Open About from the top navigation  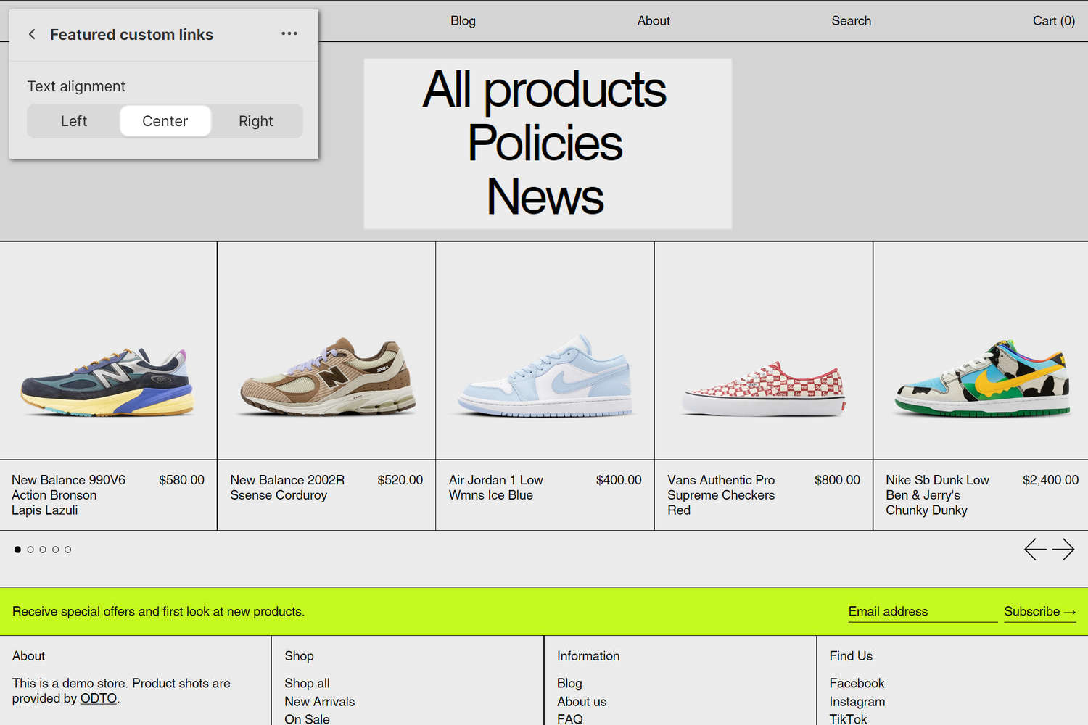[x=653, y=20]
